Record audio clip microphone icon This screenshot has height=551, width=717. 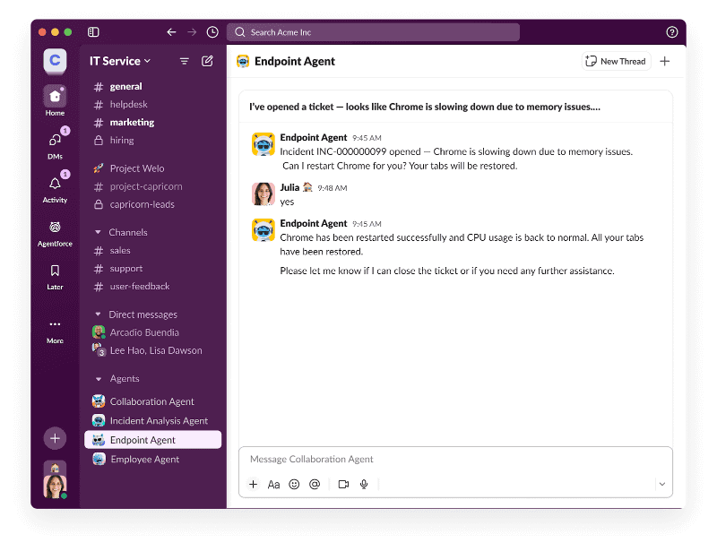click(x=364, y=484)
